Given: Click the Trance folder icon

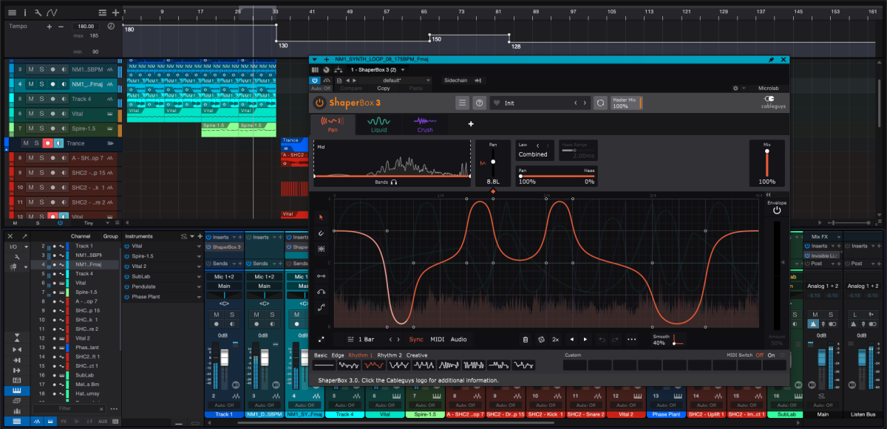Looking at the screenshot, I should (110, 143).
